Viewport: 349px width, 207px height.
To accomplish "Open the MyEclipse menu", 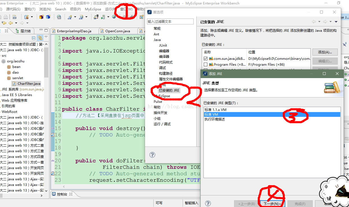I will [x=93, y=9].
